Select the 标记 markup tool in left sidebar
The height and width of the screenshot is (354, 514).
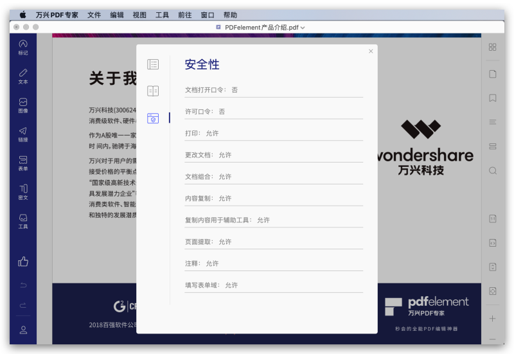[23, 48]
